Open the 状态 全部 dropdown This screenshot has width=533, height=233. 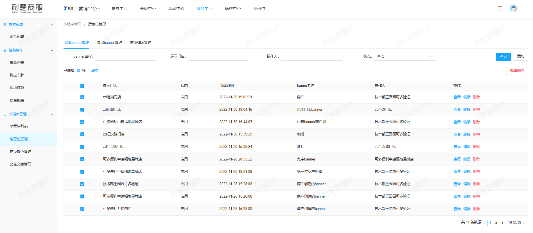(x=404, y=57)
